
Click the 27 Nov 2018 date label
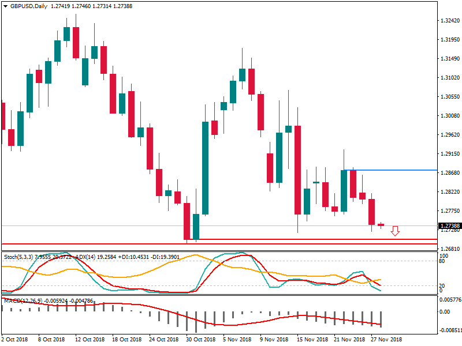tap(386, 339)
